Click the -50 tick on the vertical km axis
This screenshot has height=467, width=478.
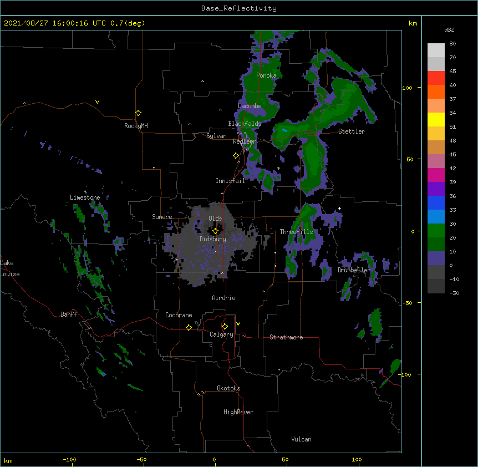click(x=407, y=303)
